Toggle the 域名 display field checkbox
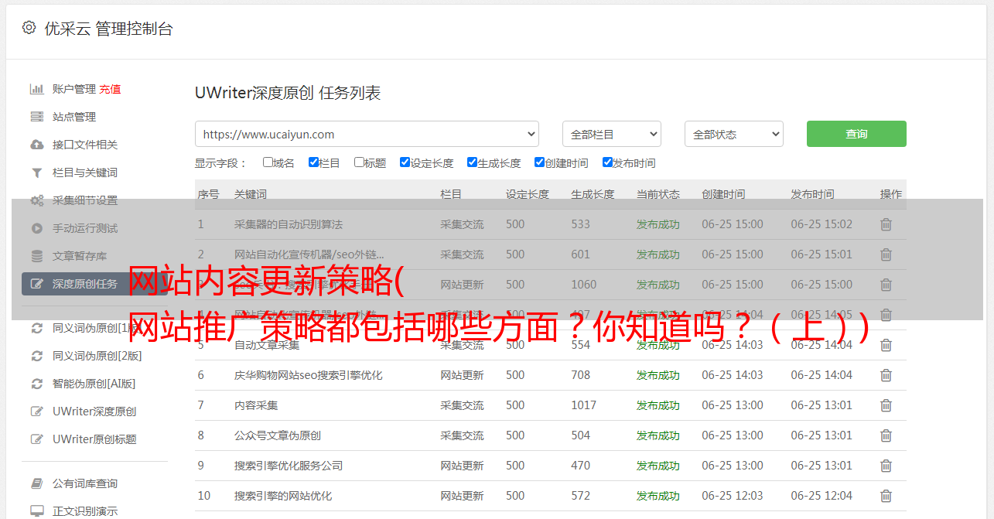The width and height of the screenshot is (994, 519). coord(268,162)
